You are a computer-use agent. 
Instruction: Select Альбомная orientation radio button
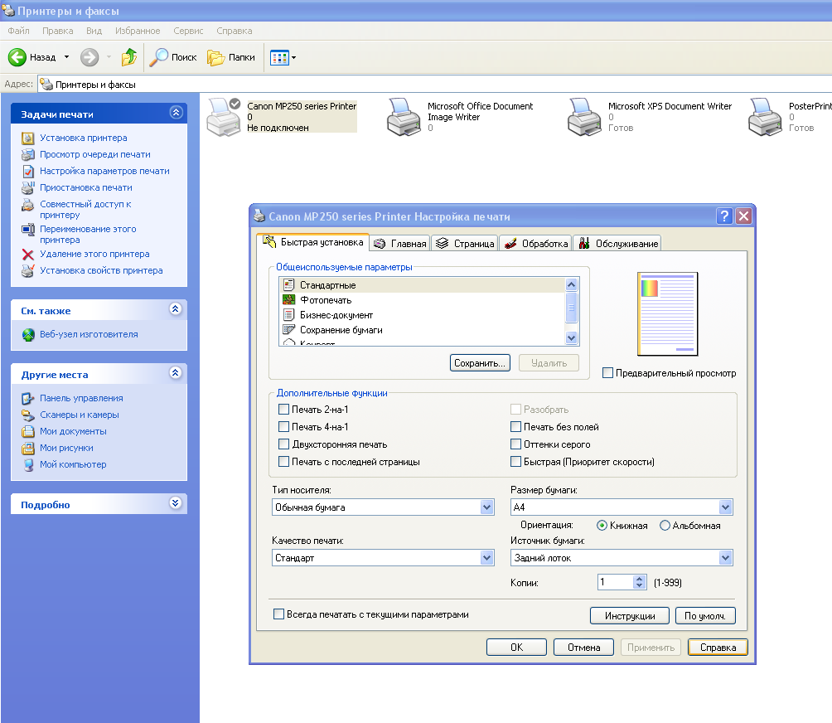click(665, 526)
